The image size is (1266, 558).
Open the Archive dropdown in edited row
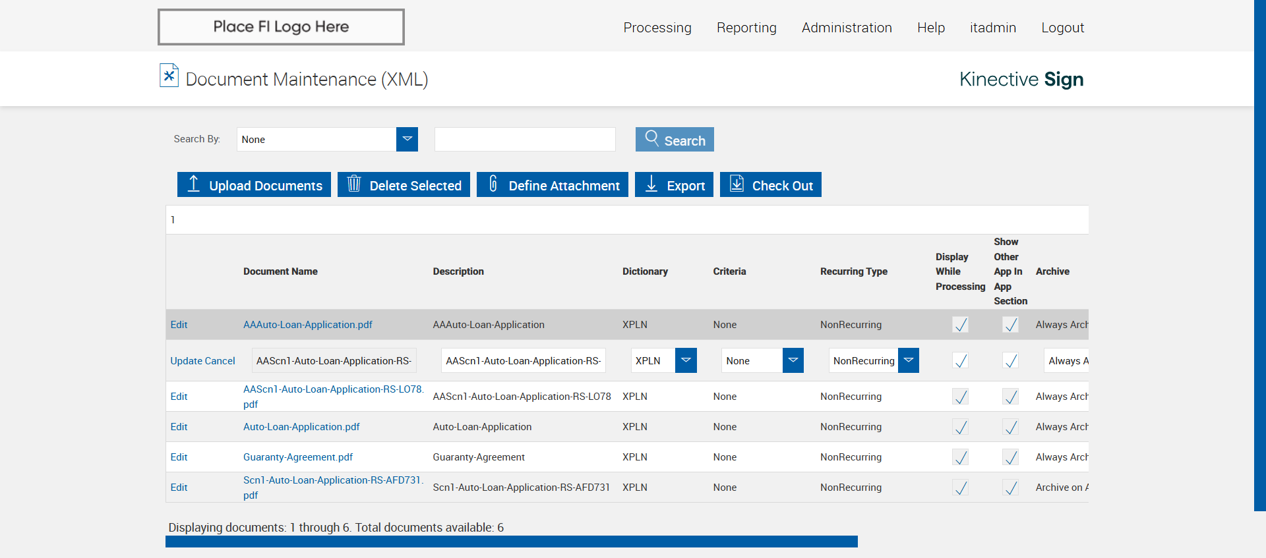(1066, 360)
